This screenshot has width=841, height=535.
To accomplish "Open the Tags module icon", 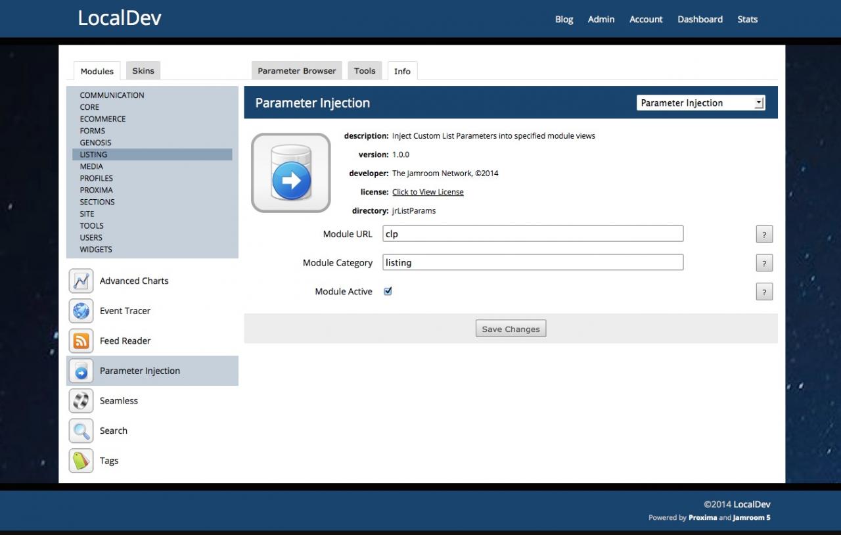I will click(81, 461).
